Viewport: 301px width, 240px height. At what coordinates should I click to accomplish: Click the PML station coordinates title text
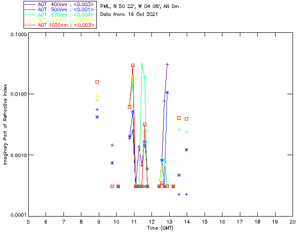[140, 6]
